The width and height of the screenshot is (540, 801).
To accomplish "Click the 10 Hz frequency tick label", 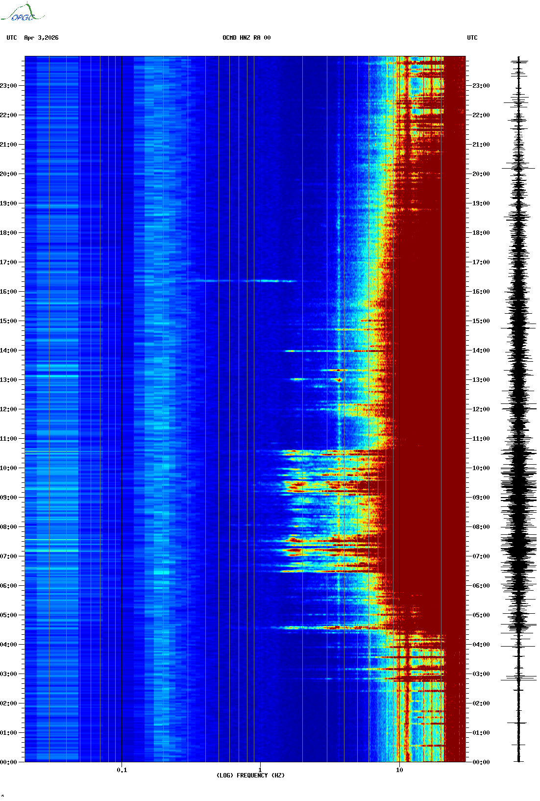I will click(399, 770).
